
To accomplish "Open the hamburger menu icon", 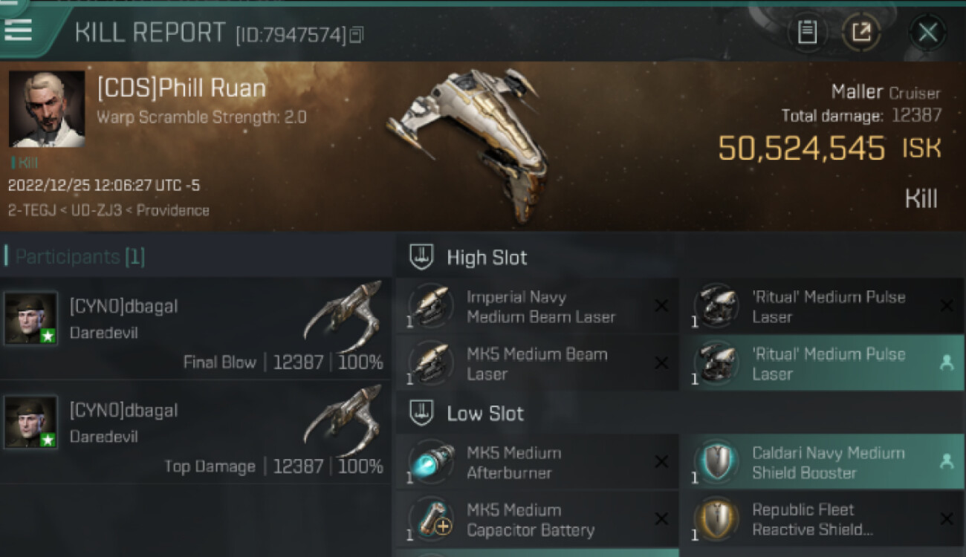I will pos(18,30).
